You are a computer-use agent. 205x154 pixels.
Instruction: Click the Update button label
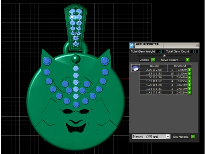tap(144, 60)
